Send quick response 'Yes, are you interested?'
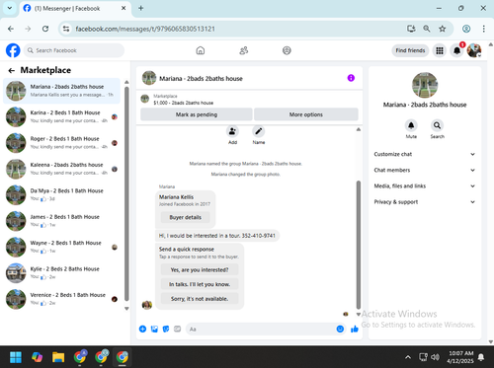 [200, 270]
